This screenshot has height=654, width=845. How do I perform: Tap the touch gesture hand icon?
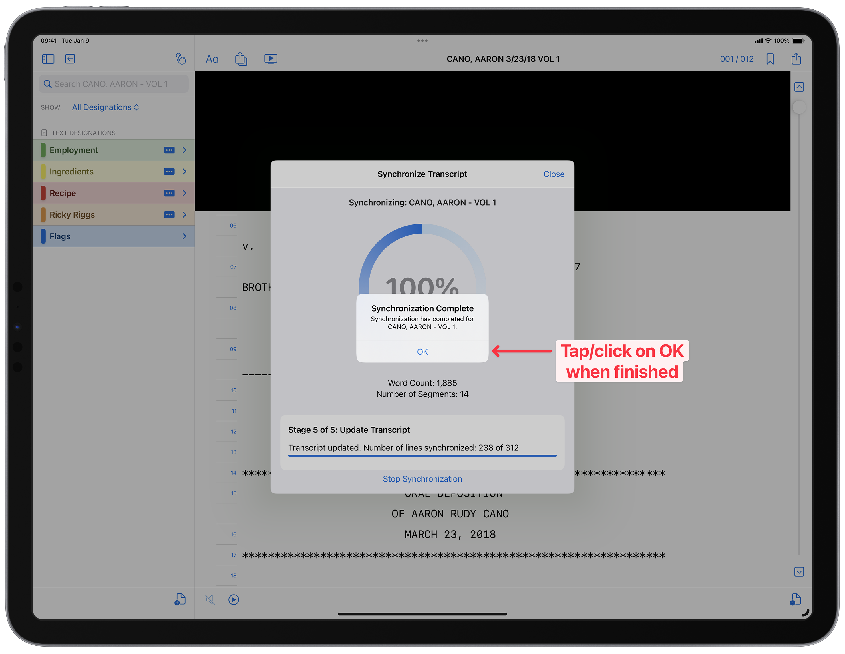coord(181,59)
